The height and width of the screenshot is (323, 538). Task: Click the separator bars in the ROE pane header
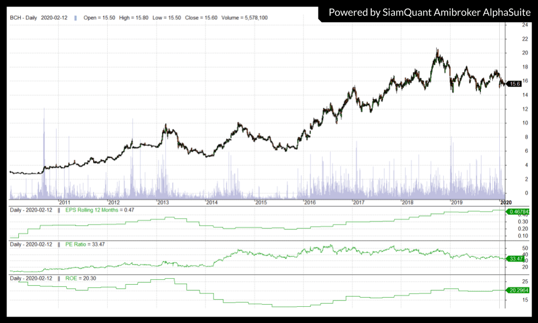[x=59, y=278]
